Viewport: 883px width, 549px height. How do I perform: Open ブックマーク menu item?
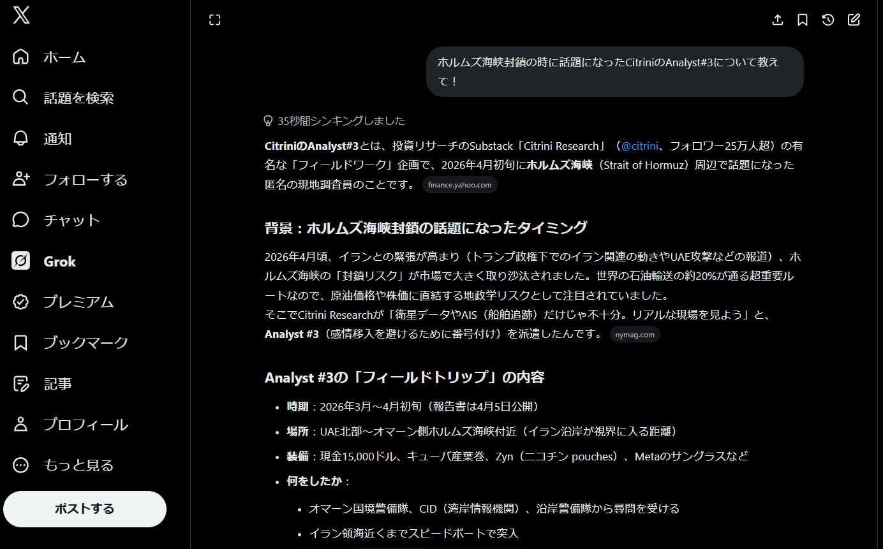pyautogui.click(x=85, y=342)
